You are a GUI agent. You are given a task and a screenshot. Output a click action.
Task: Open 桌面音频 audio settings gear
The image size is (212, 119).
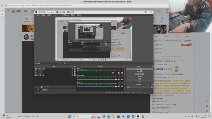click(x=122, y=86)
